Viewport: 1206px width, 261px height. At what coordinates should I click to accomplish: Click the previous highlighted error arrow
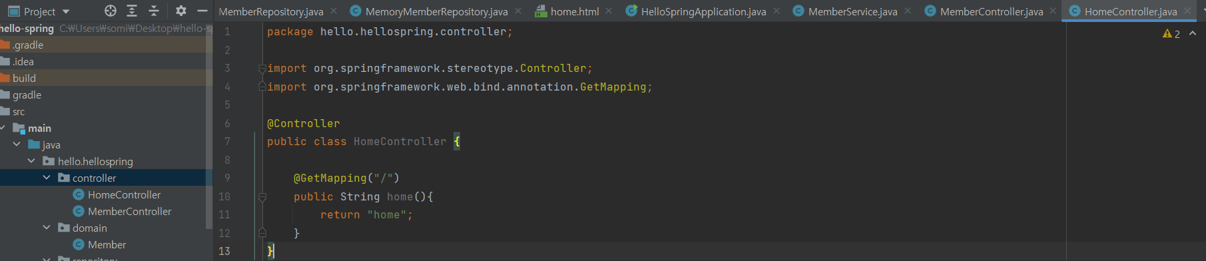coord(1193,33)
